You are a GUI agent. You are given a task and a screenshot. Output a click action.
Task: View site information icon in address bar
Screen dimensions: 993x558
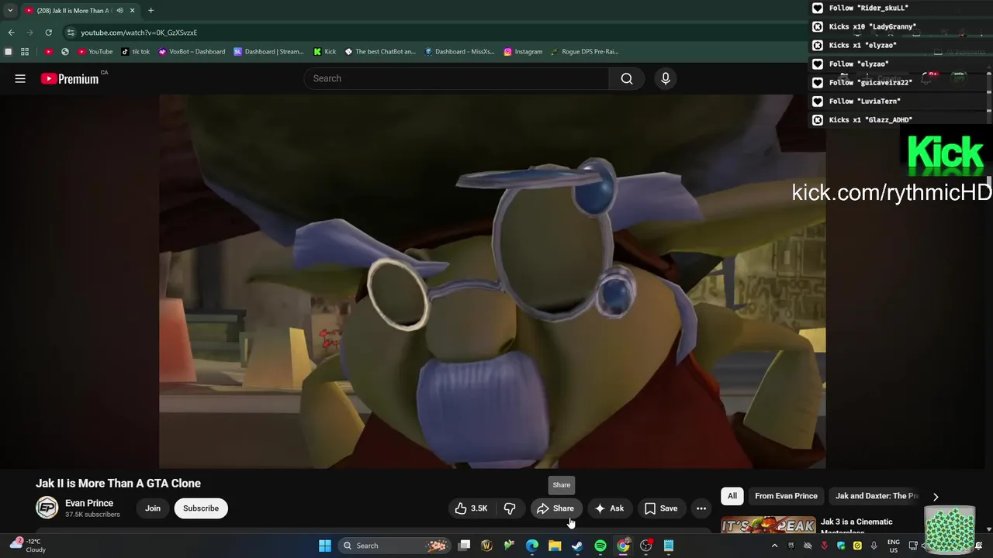[71, 33]
